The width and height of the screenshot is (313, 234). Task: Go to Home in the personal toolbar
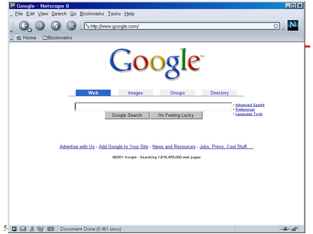pyautogui.click(x=26, y=38)
